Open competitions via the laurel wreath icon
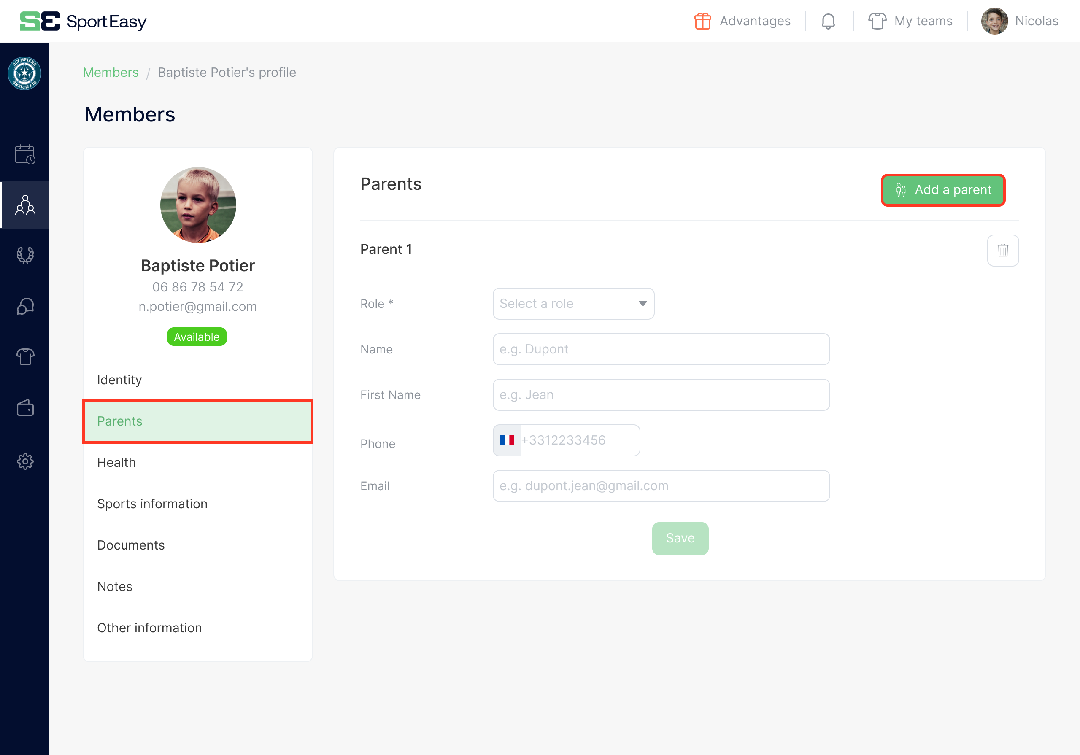 [24, 255]
